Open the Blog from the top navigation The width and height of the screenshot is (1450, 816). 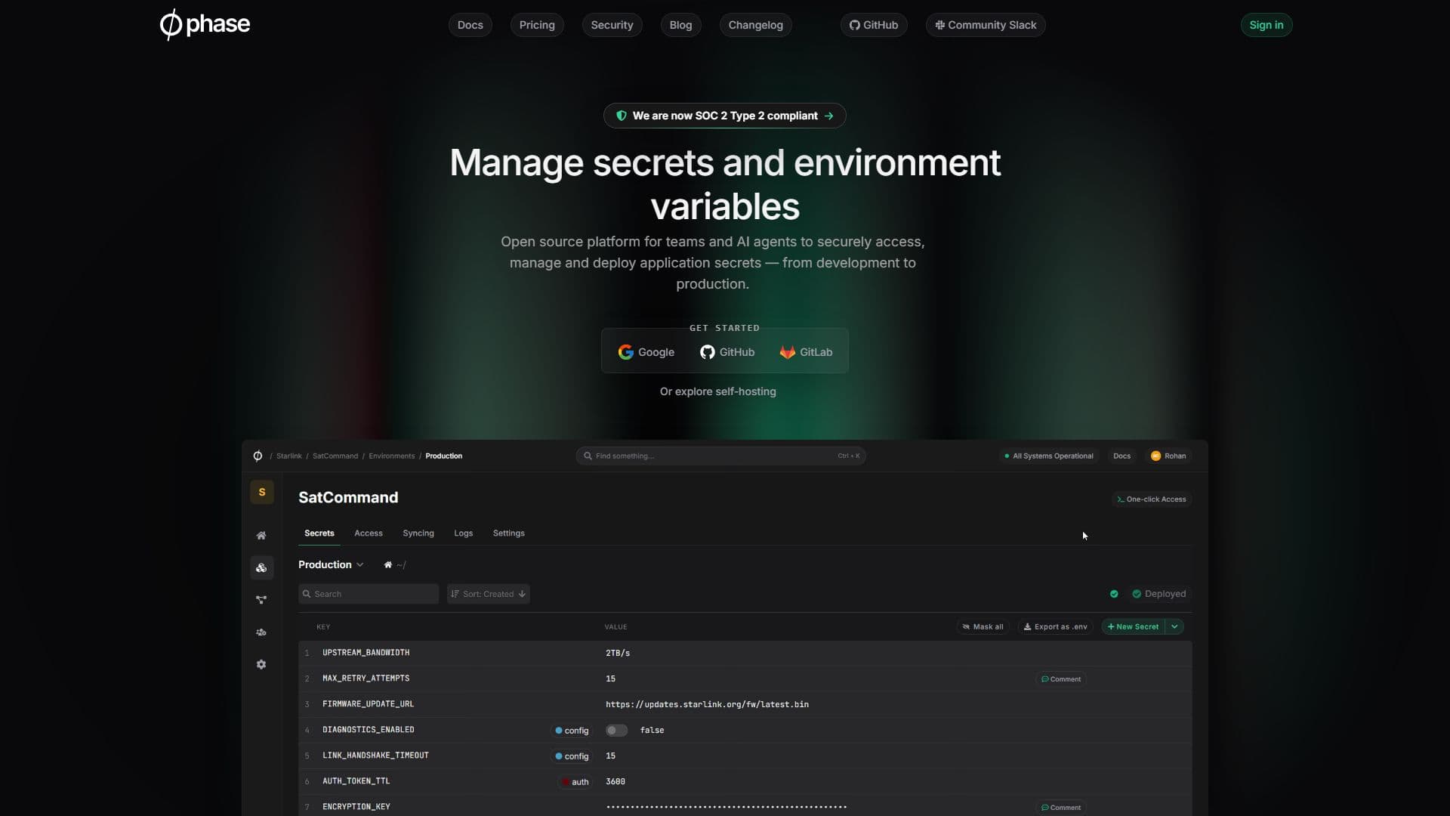(x=680, y=25)
